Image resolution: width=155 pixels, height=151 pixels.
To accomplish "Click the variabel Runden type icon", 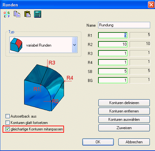I will point(16,45).
